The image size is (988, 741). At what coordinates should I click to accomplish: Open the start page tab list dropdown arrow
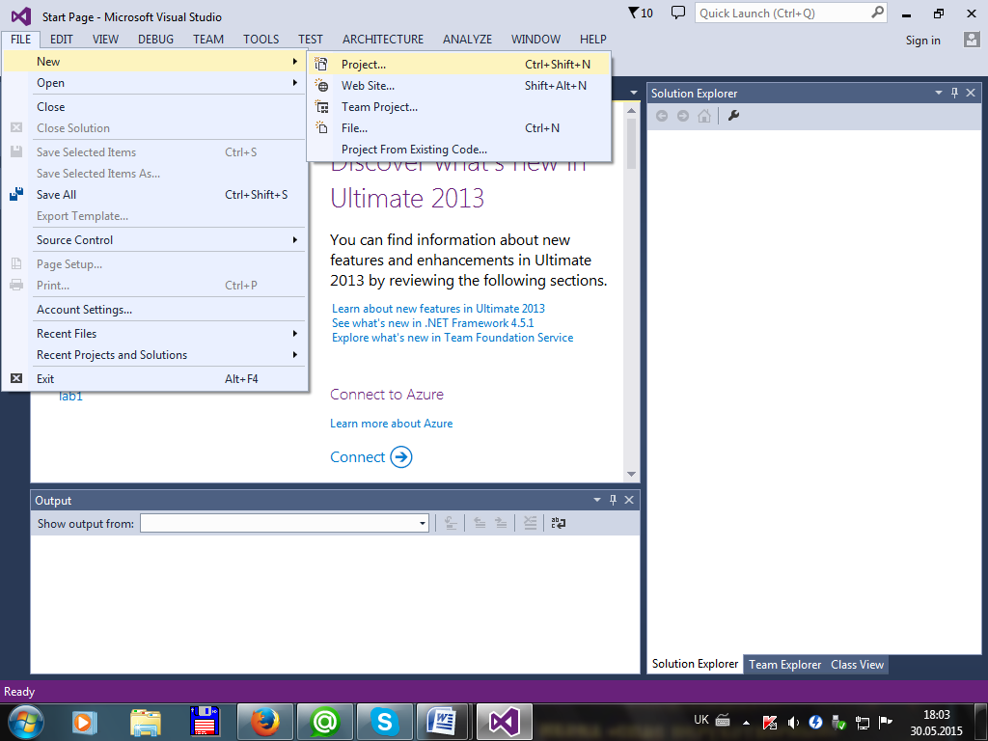pos(633,93)
